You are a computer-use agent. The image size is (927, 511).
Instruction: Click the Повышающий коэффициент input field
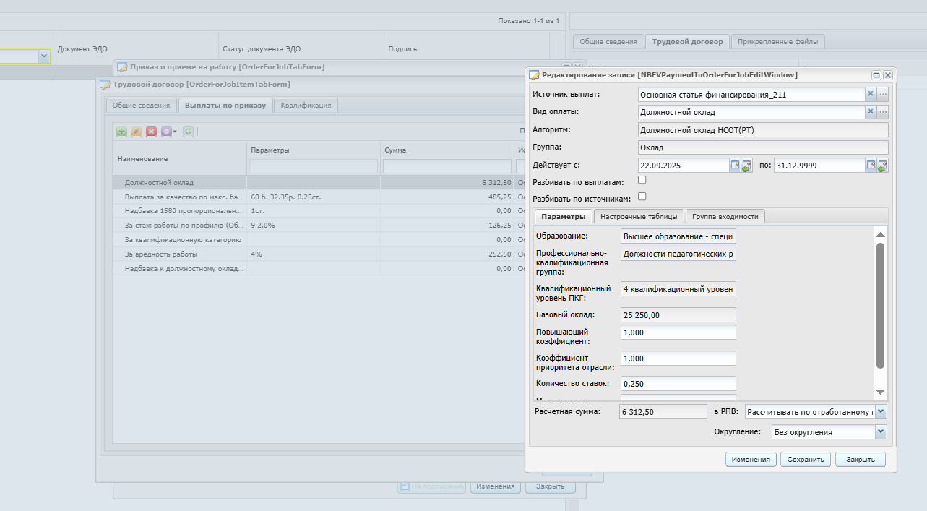678,332
